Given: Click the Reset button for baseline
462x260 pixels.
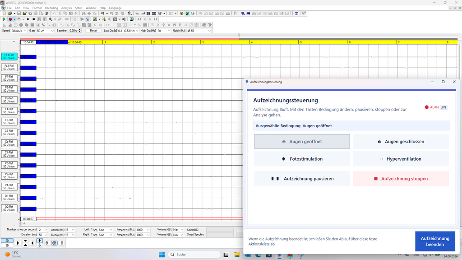Looking at the screenshot, I should (93, 31).
